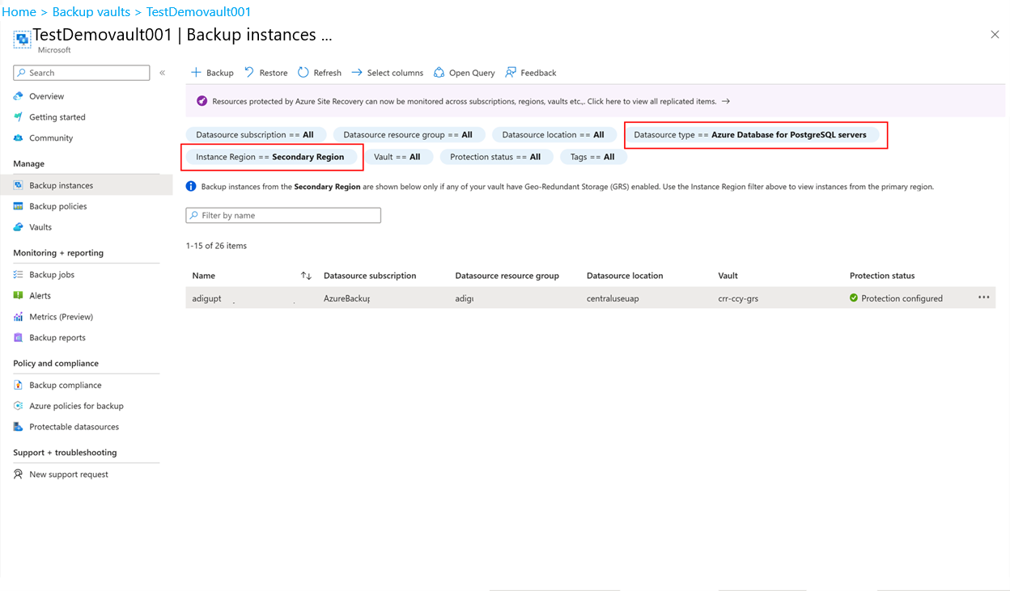The height and width of the screenshot is (591, 1010).
Task: Focus the sidebar Search box
Action: tap(82, 73)
